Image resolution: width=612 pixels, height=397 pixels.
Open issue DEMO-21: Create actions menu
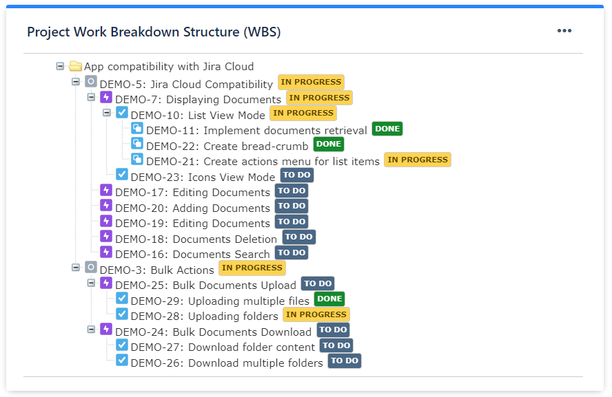[x=263, y=161]
